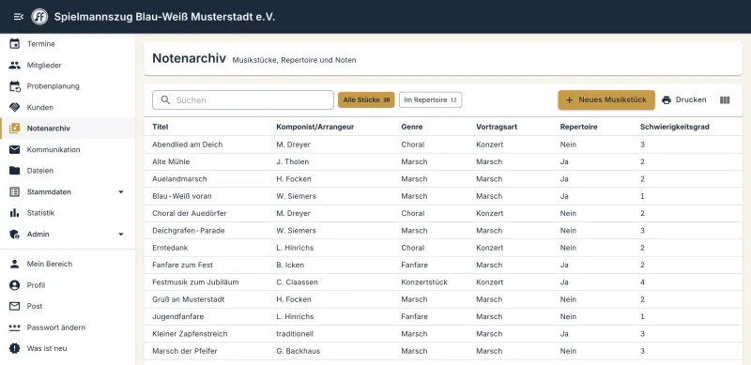Image resolution: width=751 pixels, height=365 pixels.
Task: Click the club logo in header
Action: click(x=39, y=17)
